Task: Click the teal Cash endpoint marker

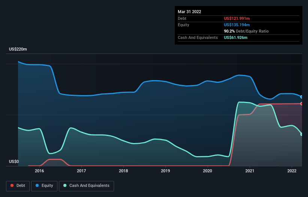Action: click(302, 134)
